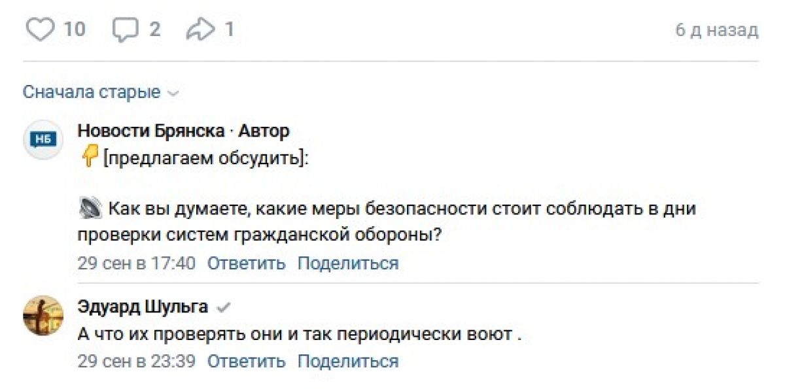
Task: Click the pointing finger emoji
Action: click(88, 158)
